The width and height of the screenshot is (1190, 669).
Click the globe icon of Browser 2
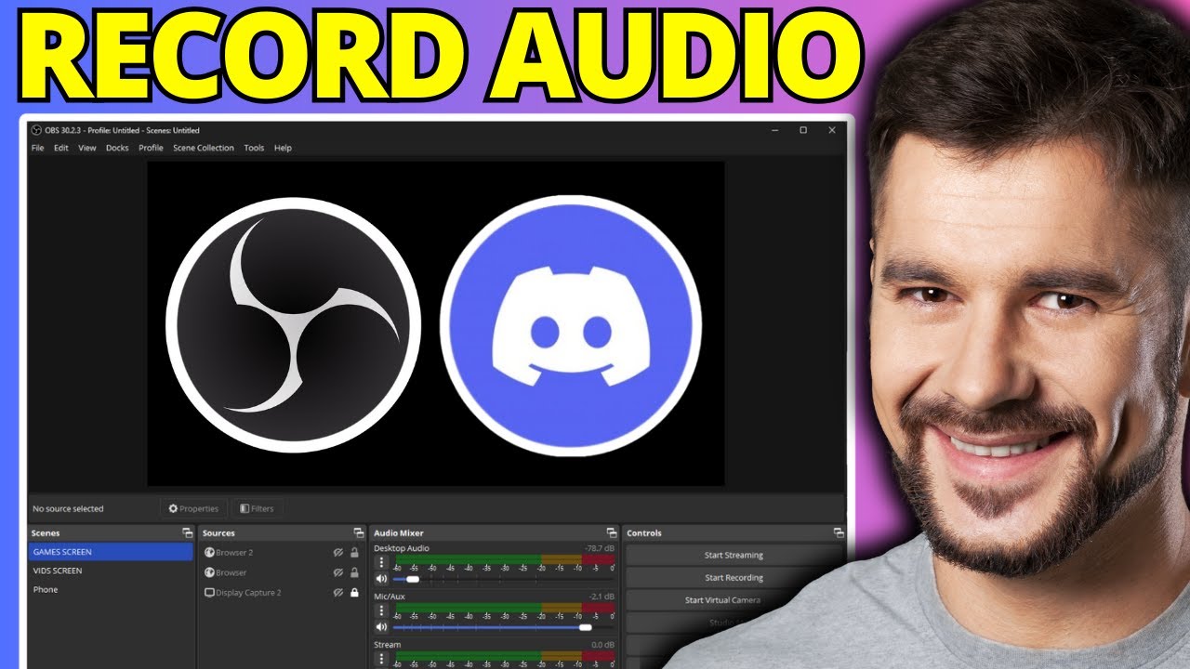[x=209, y=552]
